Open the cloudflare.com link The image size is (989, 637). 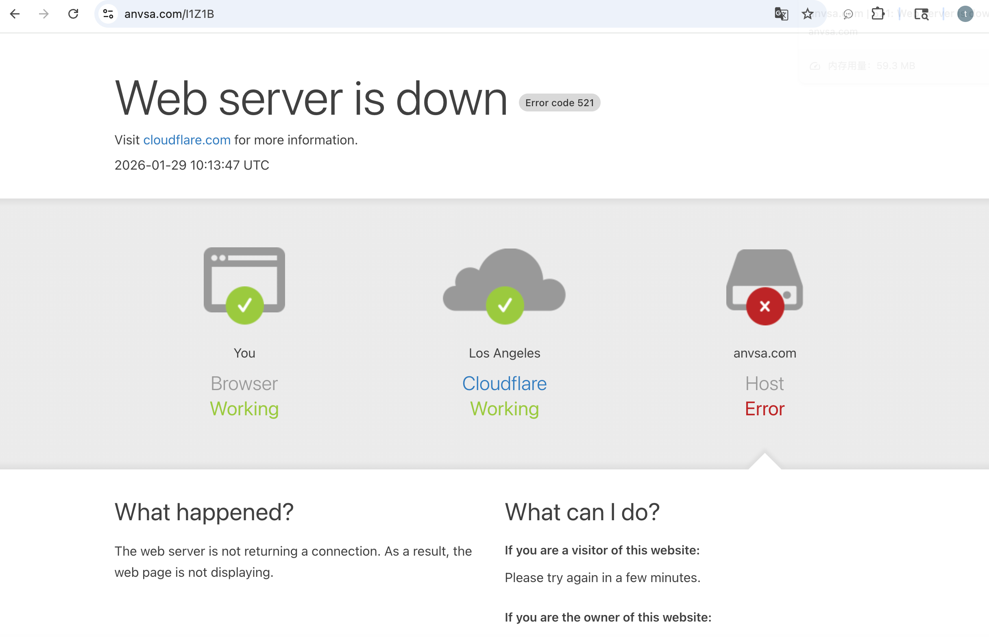click(187, 140)
